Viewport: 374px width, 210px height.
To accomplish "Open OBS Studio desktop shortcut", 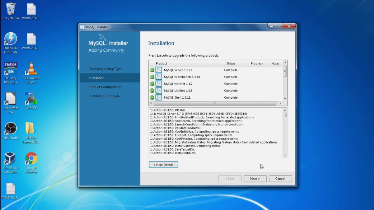I will [11, 131].
